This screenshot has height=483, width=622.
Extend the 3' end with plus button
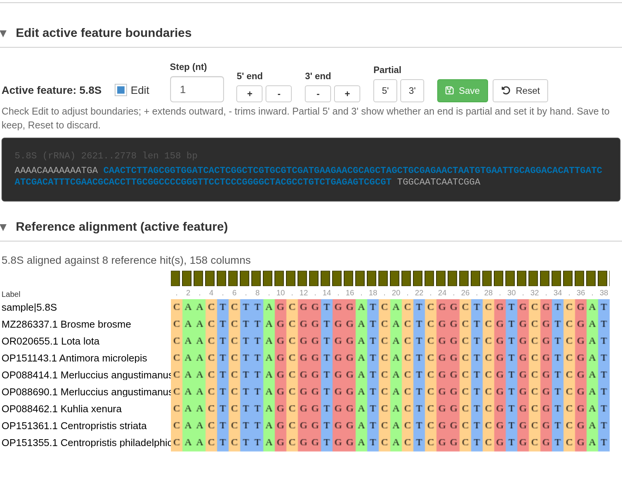[347, 94]
